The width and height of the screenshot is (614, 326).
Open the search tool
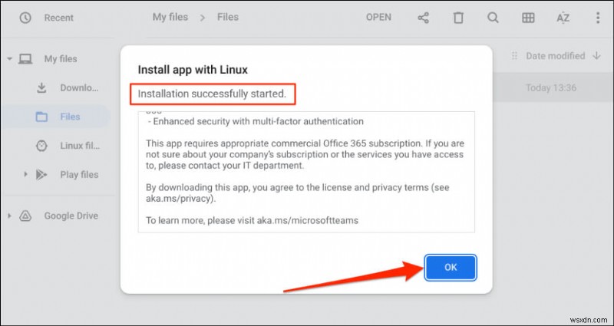click(x=493, y=18)
